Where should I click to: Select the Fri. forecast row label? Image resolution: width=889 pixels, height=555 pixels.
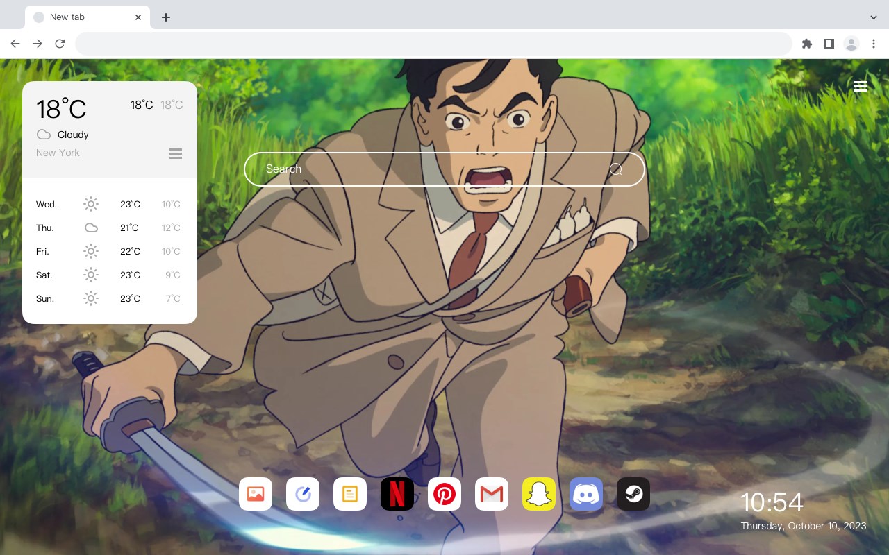coord(43,252)
